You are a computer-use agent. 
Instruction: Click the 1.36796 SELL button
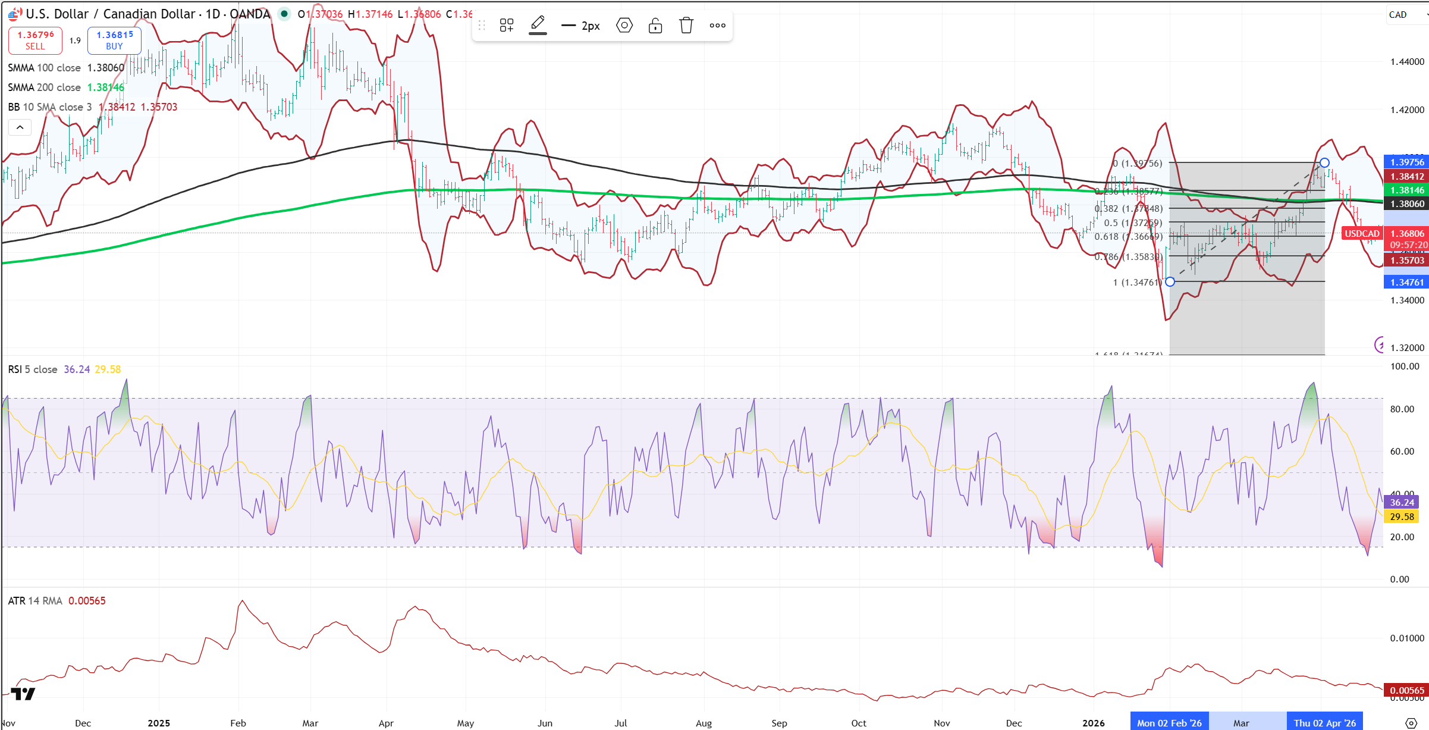35,40
